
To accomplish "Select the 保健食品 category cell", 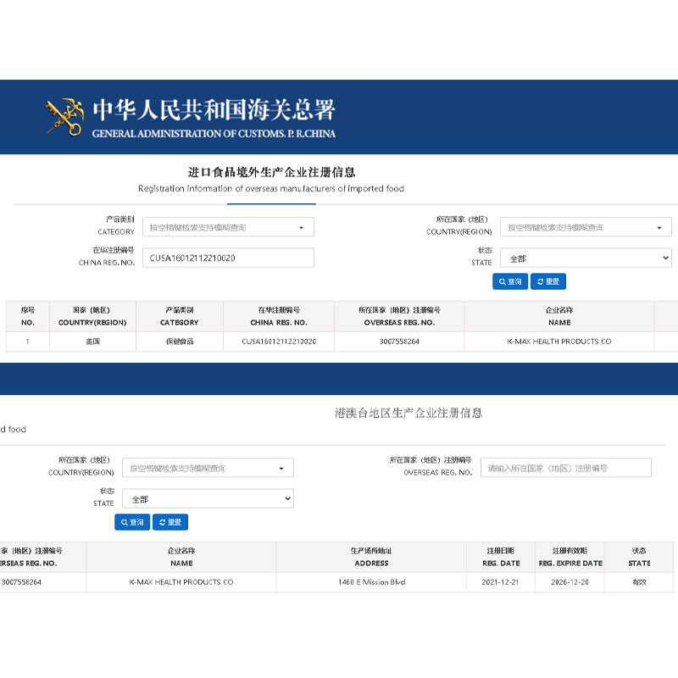I will click(180, 342).
